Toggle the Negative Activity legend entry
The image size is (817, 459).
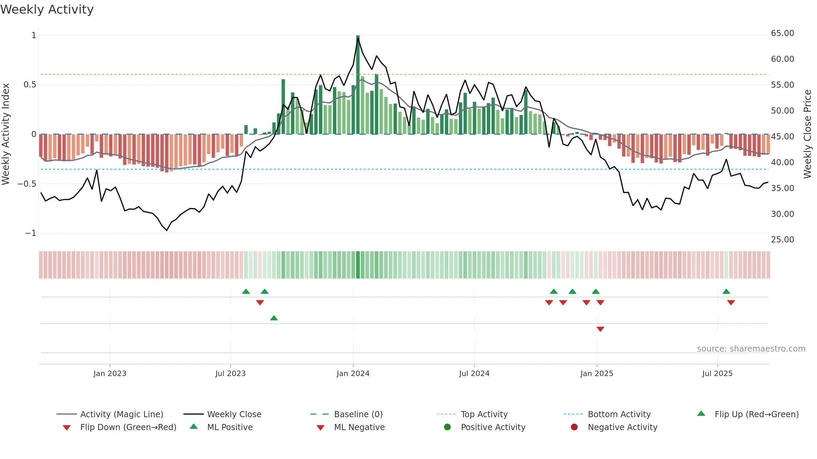click(614, 427)
